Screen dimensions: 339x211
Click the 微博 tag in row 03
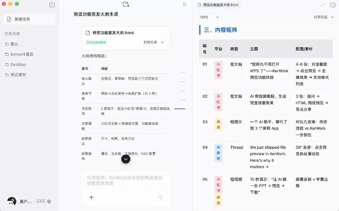pos(218,125)
